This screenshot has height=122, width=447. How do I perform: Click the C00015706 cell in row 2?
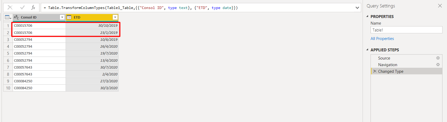pos(39,33)
